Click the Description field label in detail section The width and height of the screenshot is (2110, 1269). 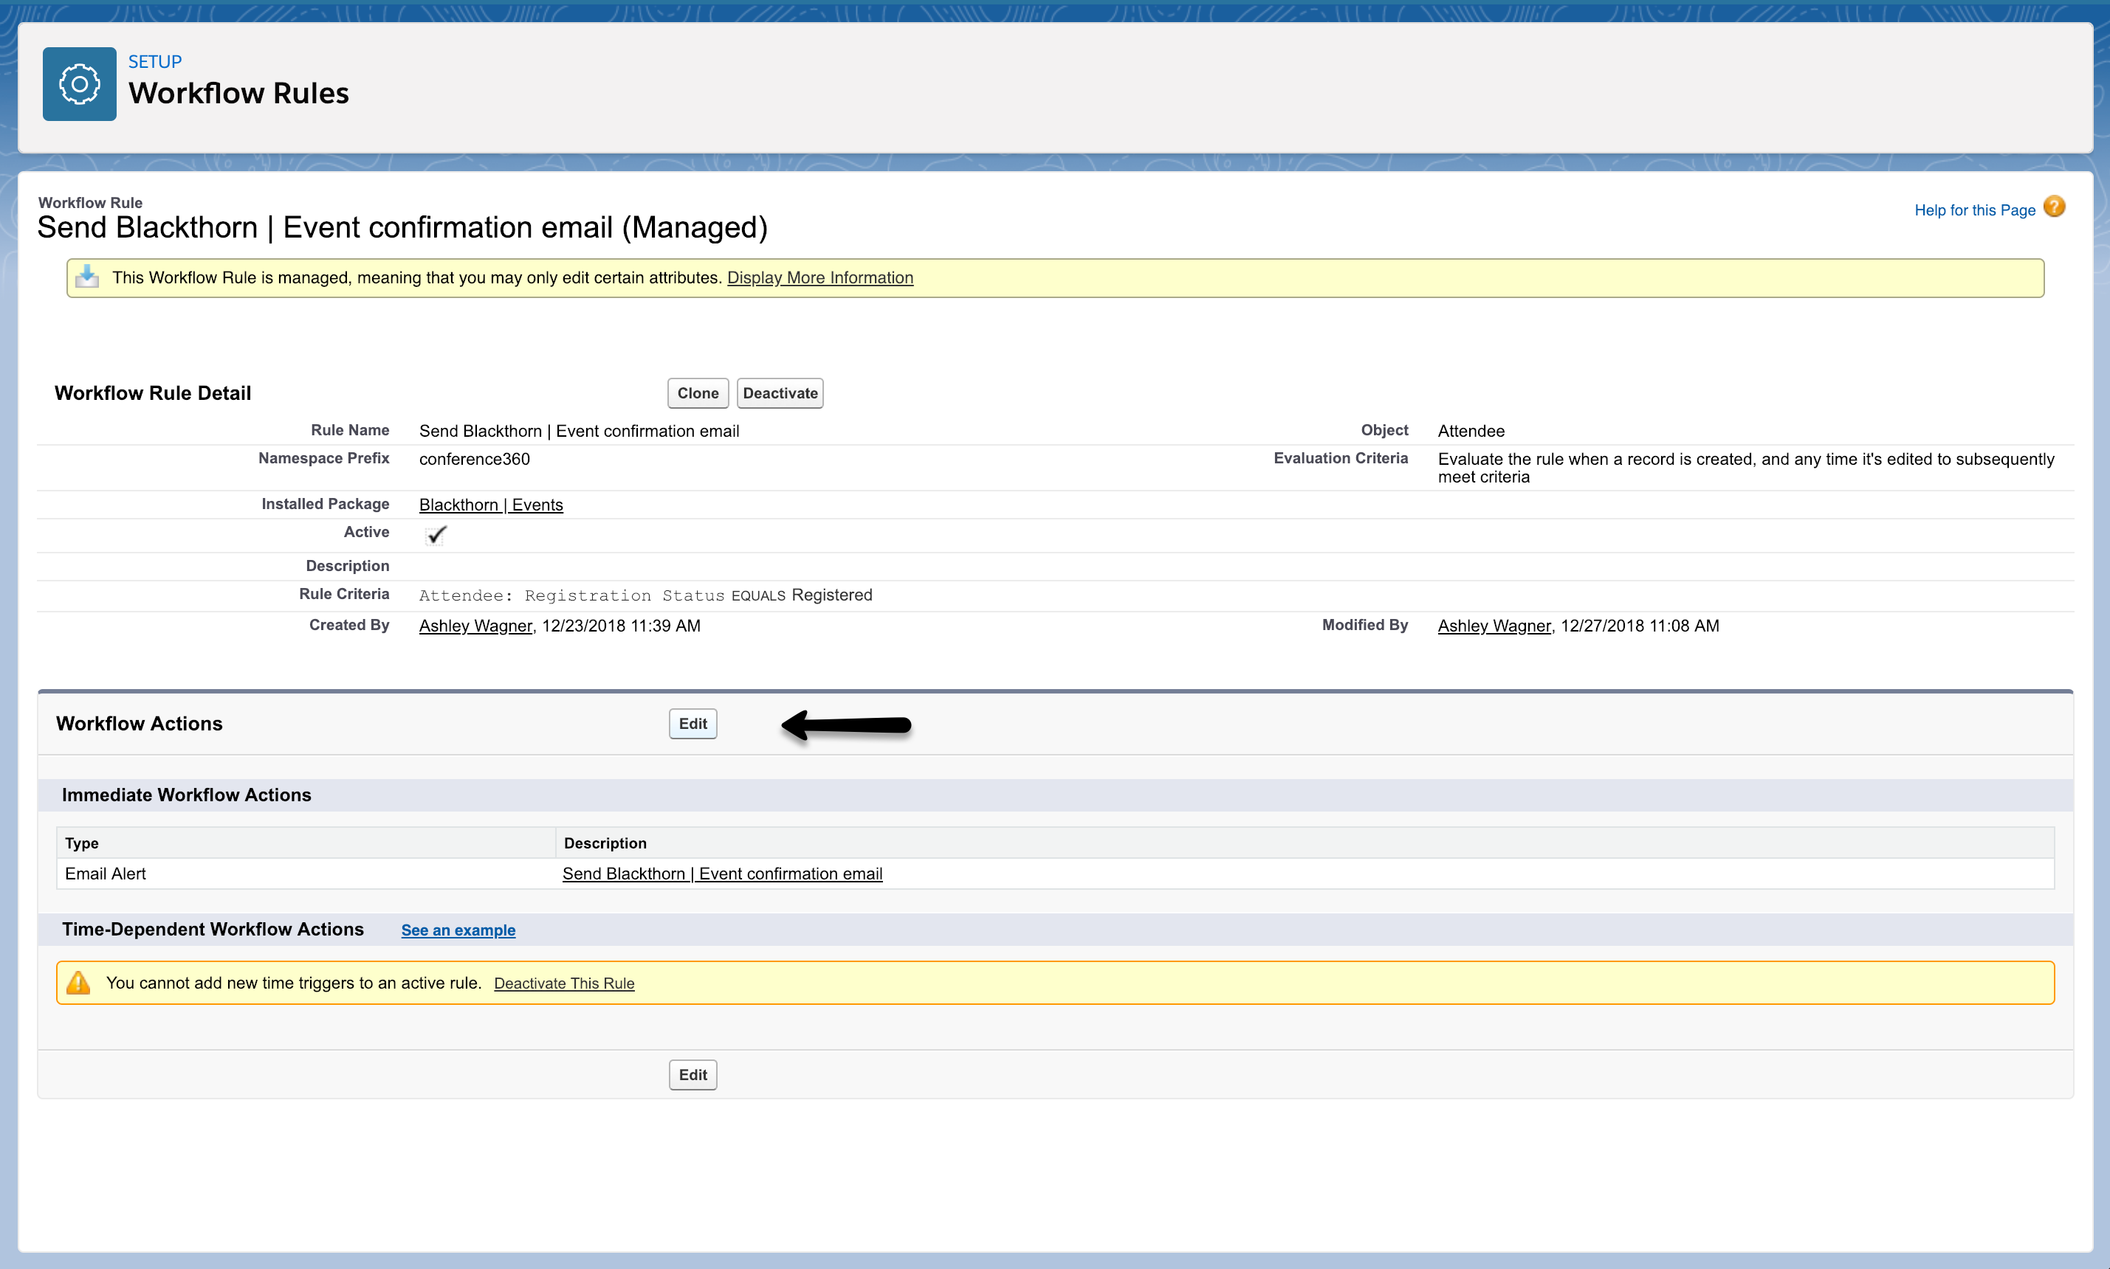[348, 566]
